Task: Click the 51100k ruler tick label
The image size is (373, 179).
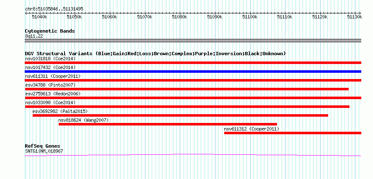Action: click(250, 17)
